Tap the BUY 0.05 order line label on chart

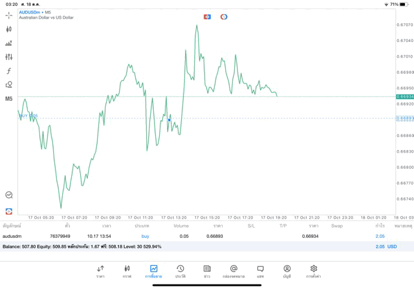[28, 116]
